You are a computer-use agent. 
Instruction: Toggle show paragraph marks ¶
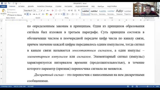[79, 10]
